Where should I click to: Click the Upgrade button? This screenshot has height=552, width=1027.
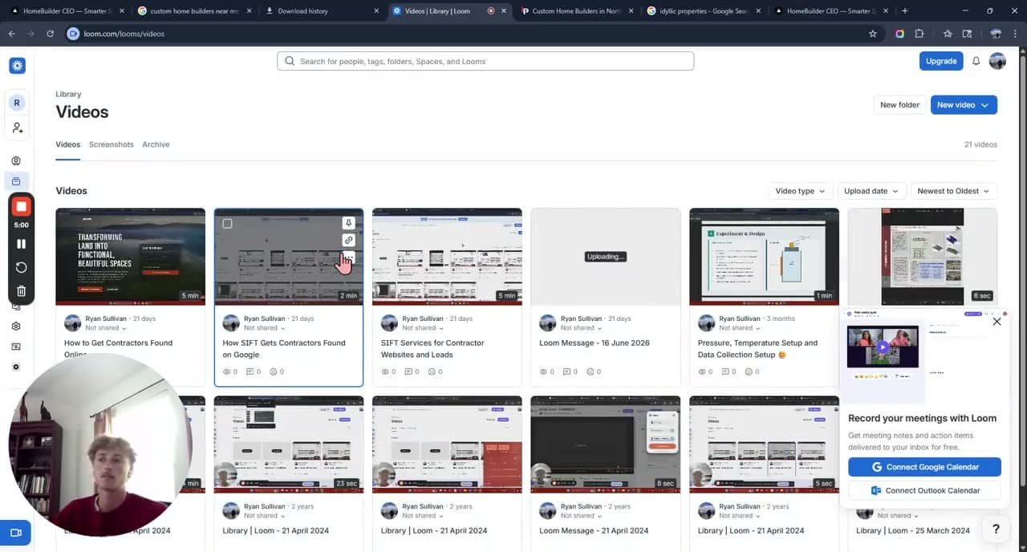coord(941,61)
